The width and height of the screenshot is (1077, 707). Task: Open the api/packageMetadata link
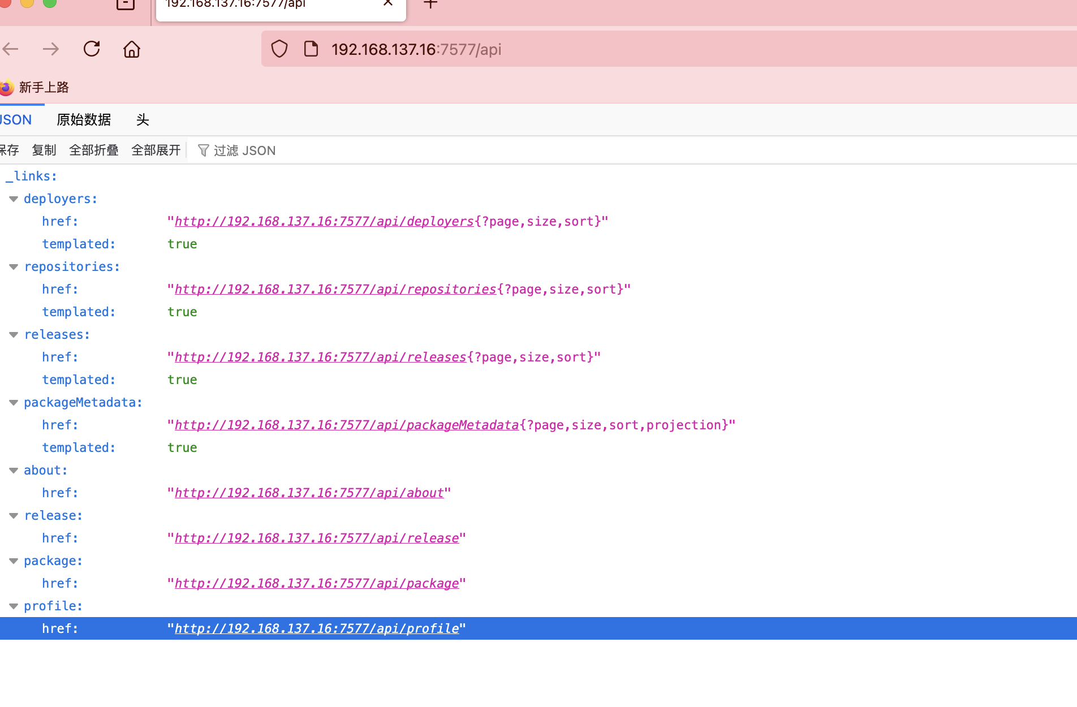(347, 425)
